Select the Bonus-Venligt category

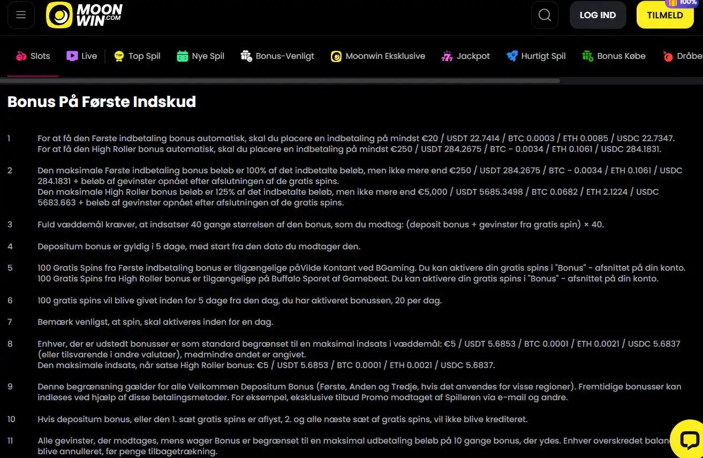click(x=277, y=56)
